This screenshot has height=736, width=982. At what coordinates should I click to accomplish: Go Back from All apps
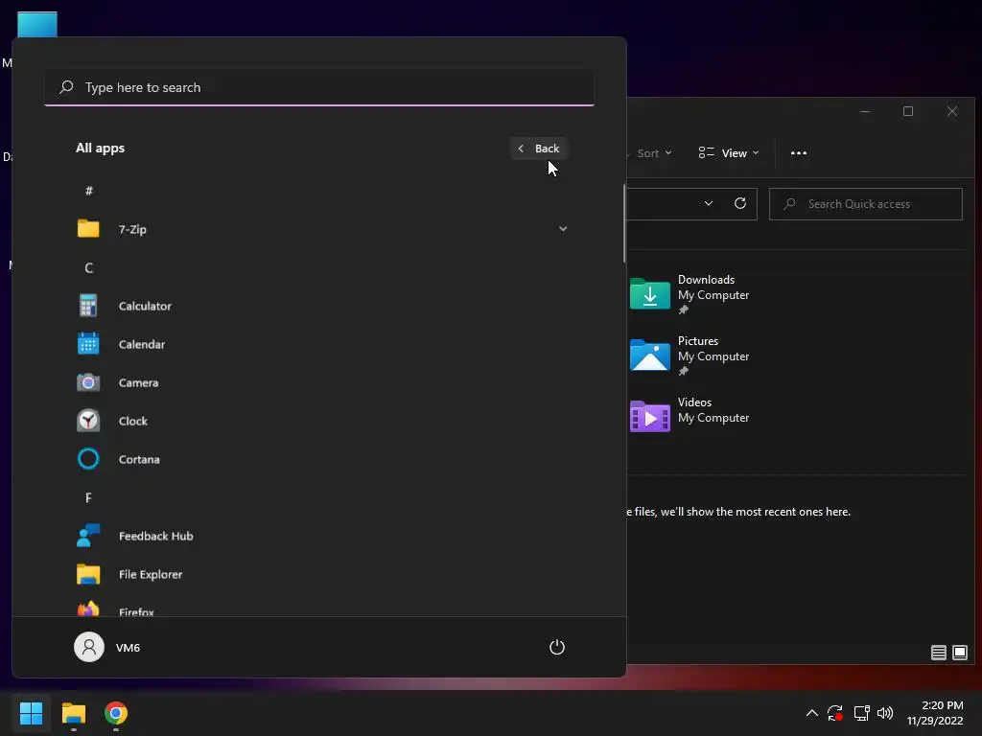pos(539,149)
